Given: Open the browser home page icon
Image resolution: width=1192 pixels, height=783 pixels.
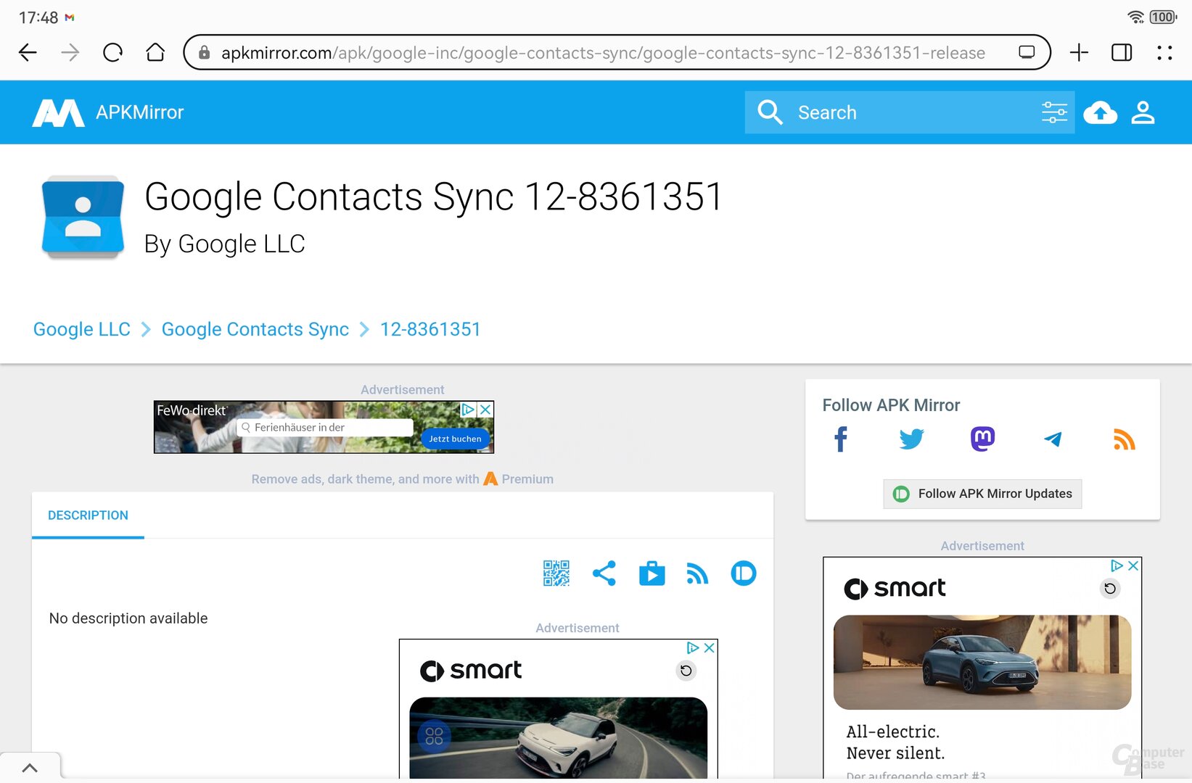Looking at the screenshot, I should point(155,52).
